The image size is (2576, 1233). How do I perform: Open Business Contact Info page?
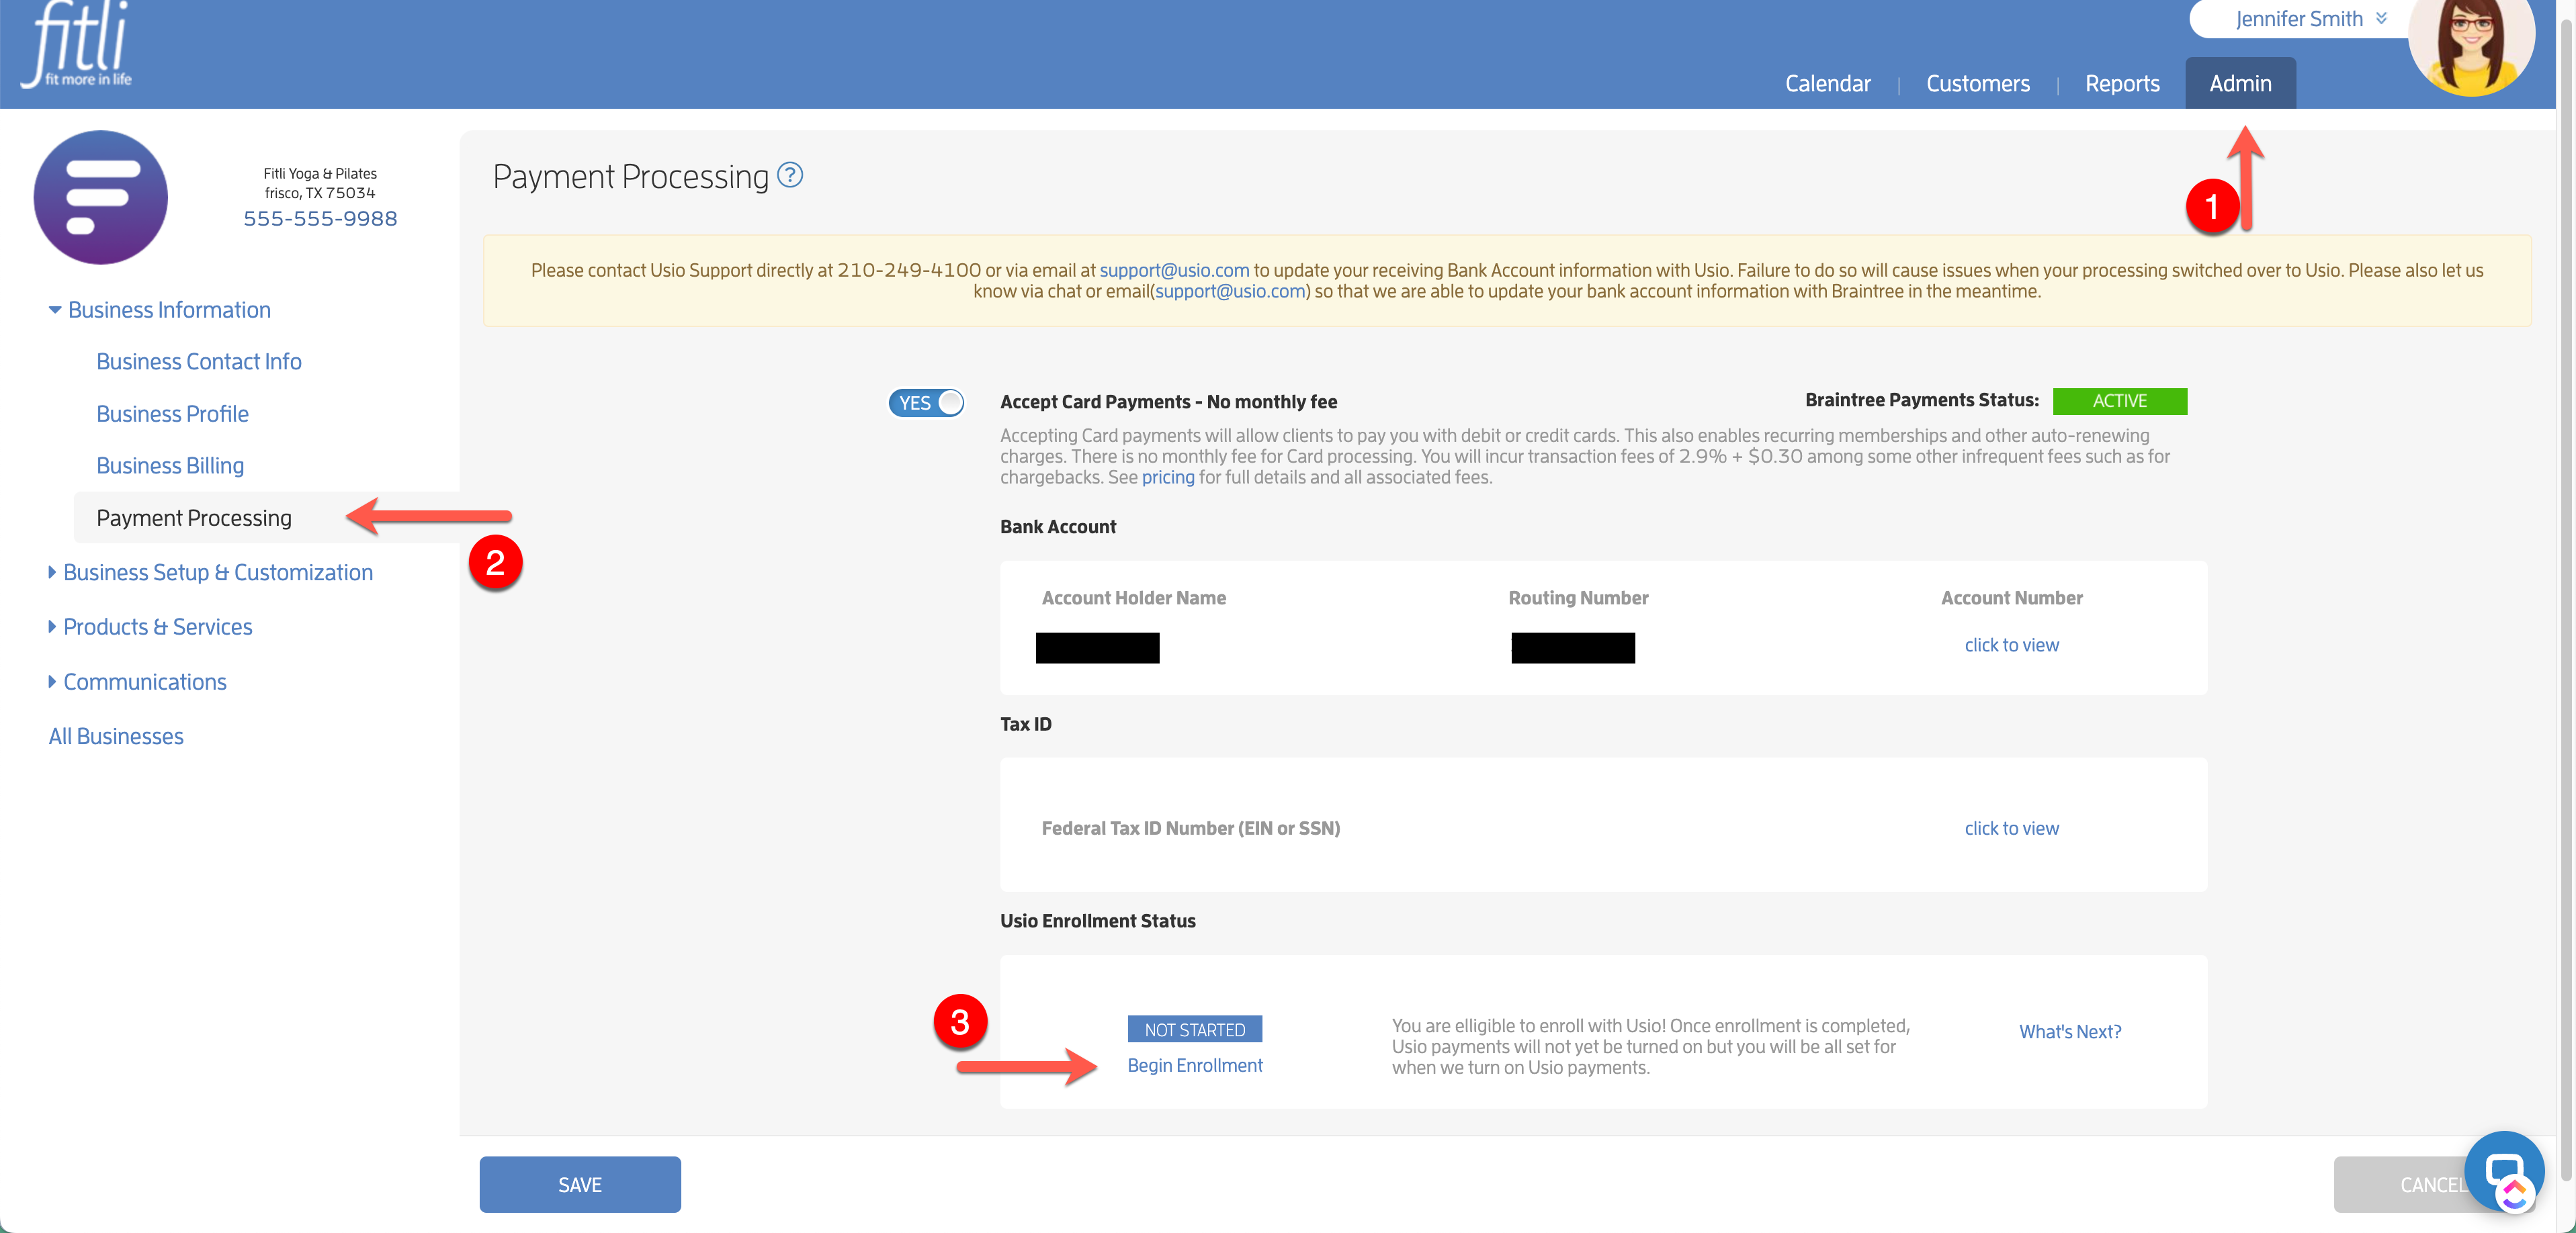(x=199, y=362)
